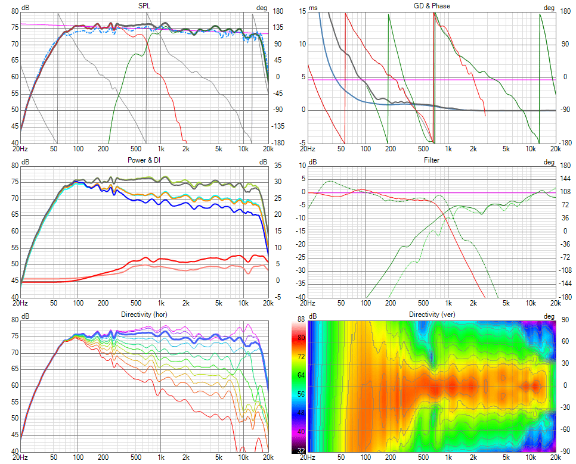Click the deg label of the SPL chart
This screenshot has width=576, height=464.
point(262,8)
